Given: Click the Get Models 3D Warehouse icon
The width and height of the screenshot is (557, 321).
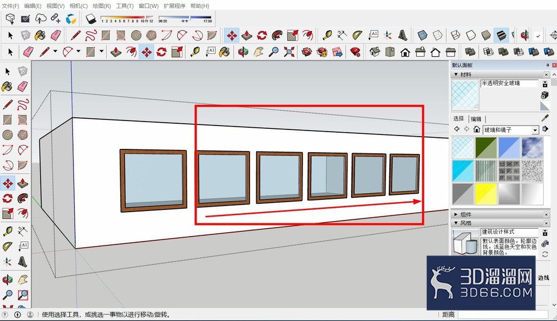Looking at the screenshot, I should (10, 18).
